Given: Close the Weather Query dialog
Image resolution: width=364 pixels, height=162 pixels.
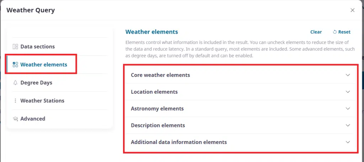Looking at the screenshot, I should pyautogui.click(x=353, y=10).
